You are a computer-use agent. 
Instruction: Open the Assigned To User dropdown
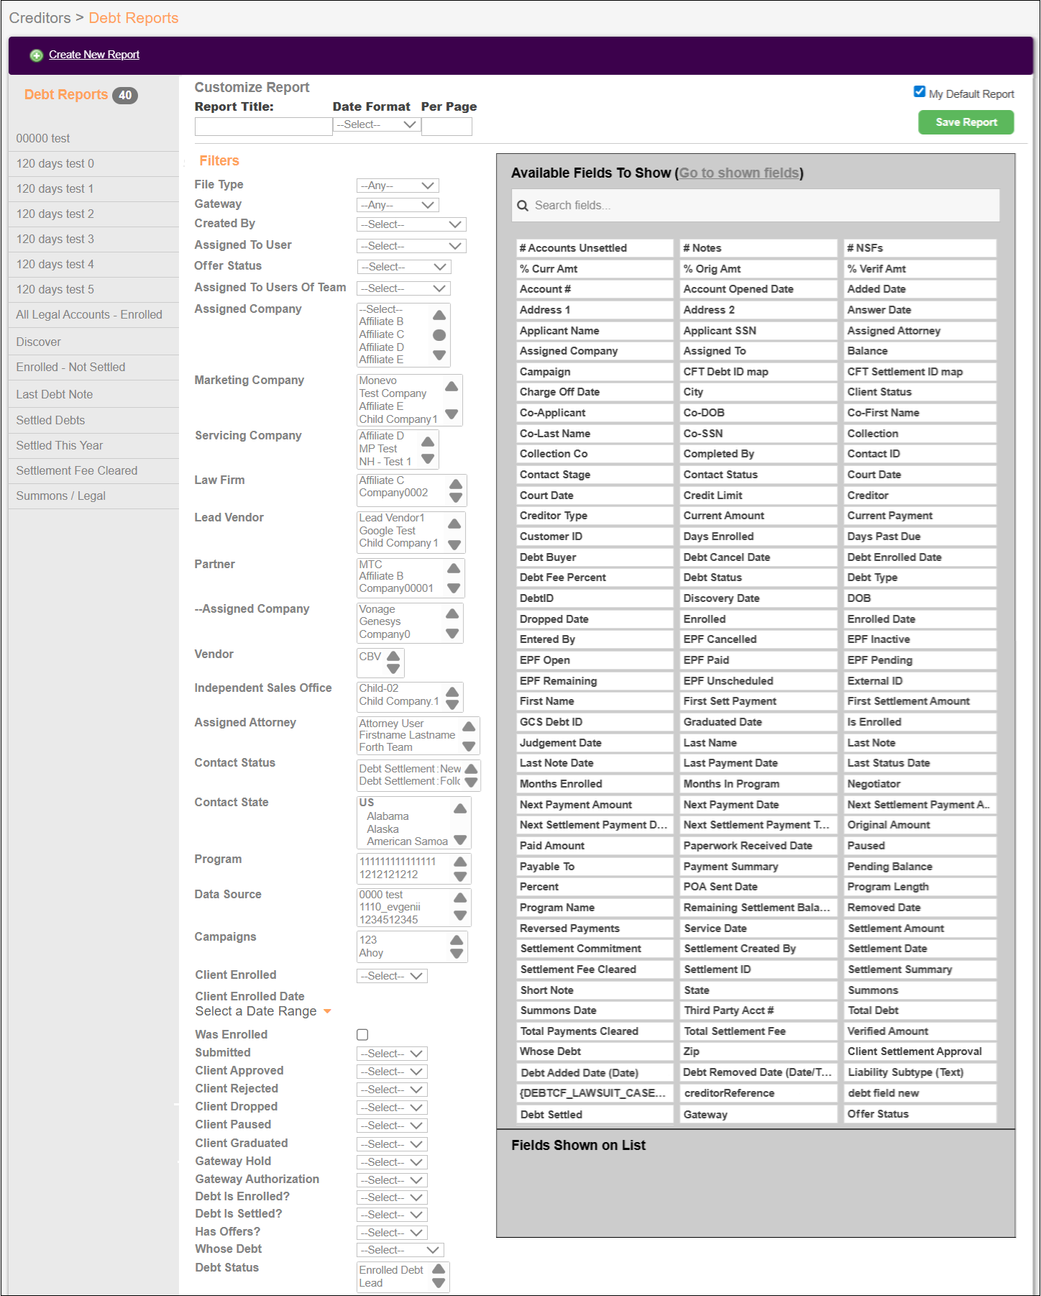411,246
